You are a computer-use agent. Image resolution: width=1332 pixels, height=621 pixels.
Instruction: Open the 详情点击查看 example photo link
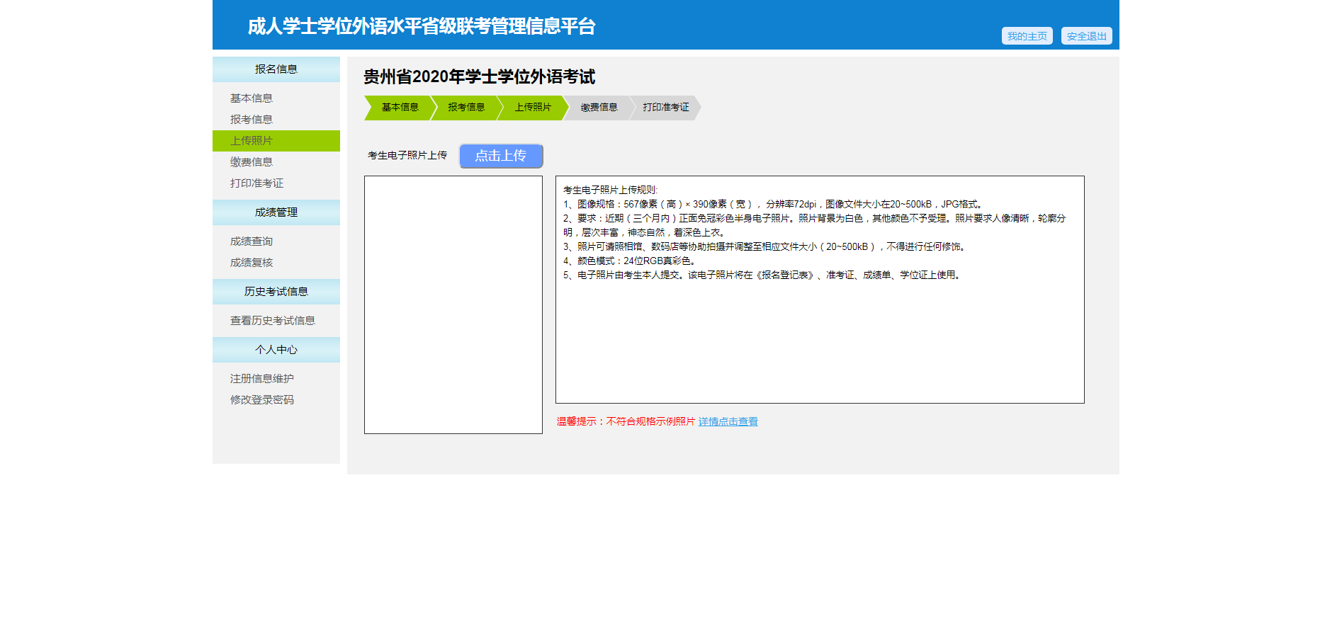[728, 421]
